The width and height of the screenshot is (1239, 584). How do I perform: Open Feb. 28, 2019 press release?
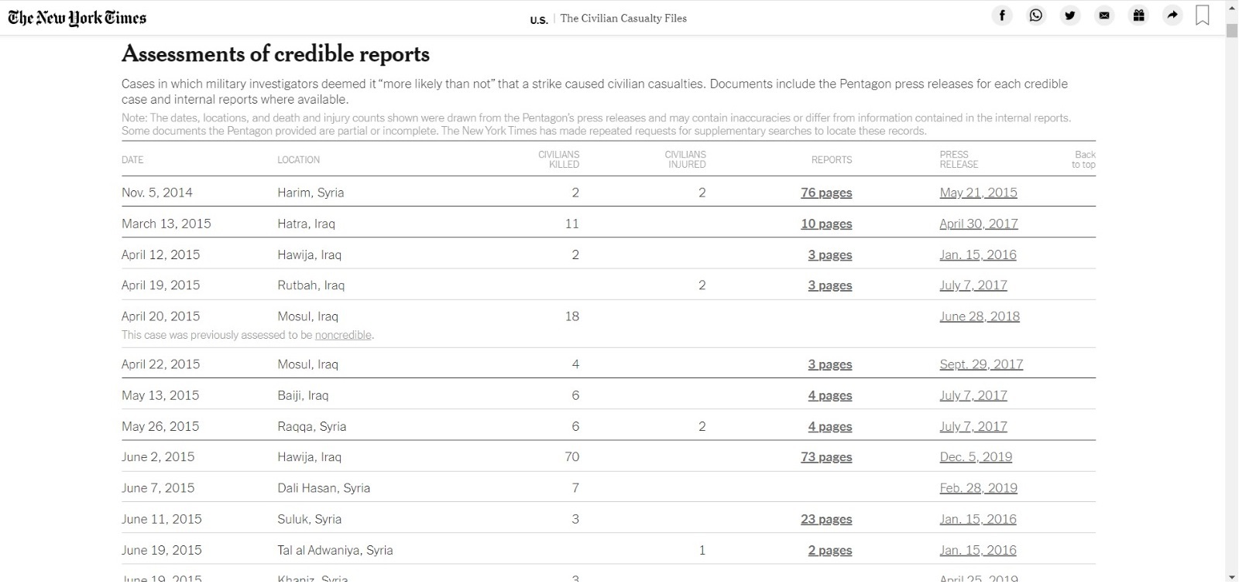pos(978,488)
